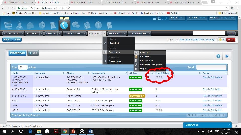Open Facebook bookmark
The height and width of the screenshot is (135, 241).
147,13
